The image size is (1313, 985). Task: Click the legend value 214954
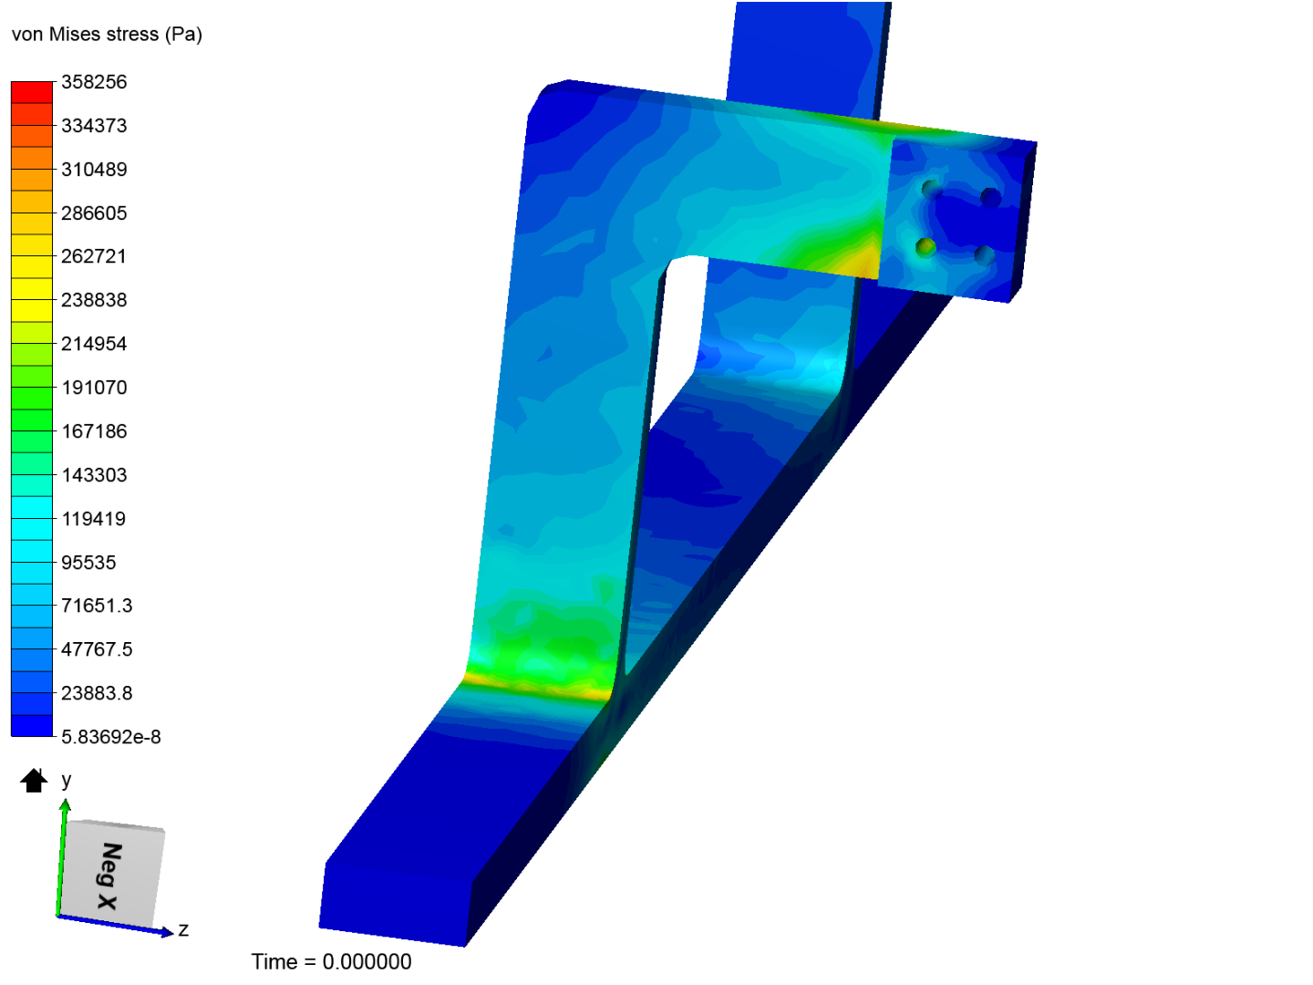[94, 344]
